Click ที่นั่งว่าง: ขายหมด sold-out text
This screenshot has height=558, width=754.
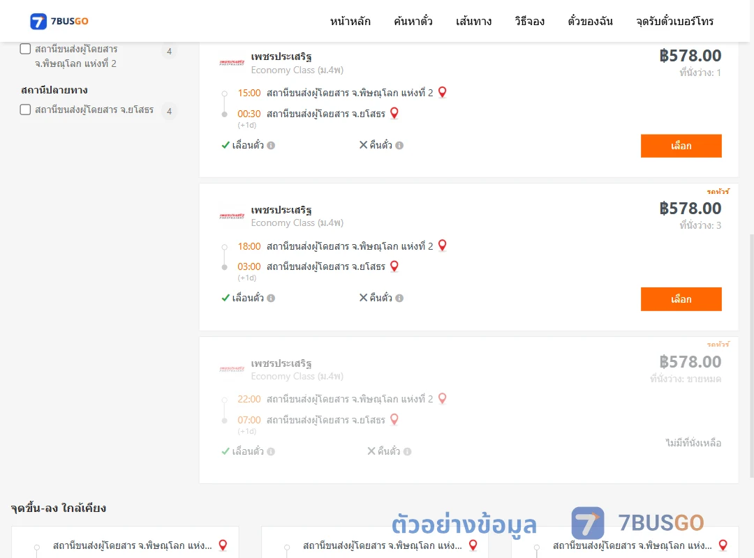(686, 379)
